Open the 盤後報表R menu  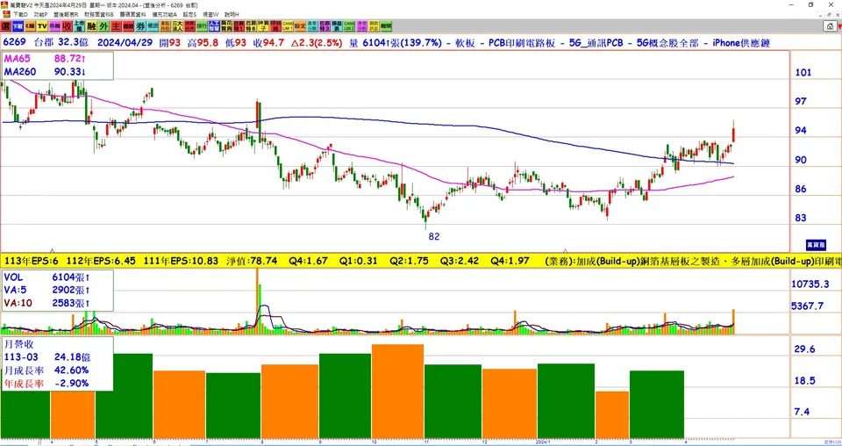66,15
